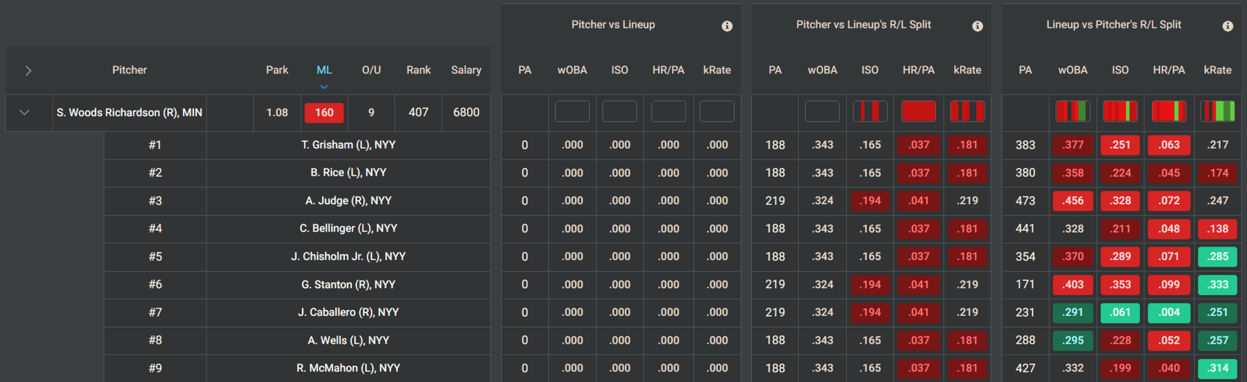
Task: Sort by the ML column
Action: pyautogui.click(x=324, y=70)
